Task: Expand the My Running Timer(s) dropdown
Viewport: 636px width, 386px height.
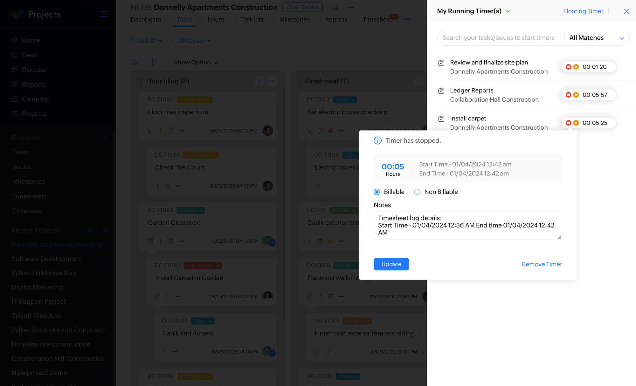Action: point(508,11)
